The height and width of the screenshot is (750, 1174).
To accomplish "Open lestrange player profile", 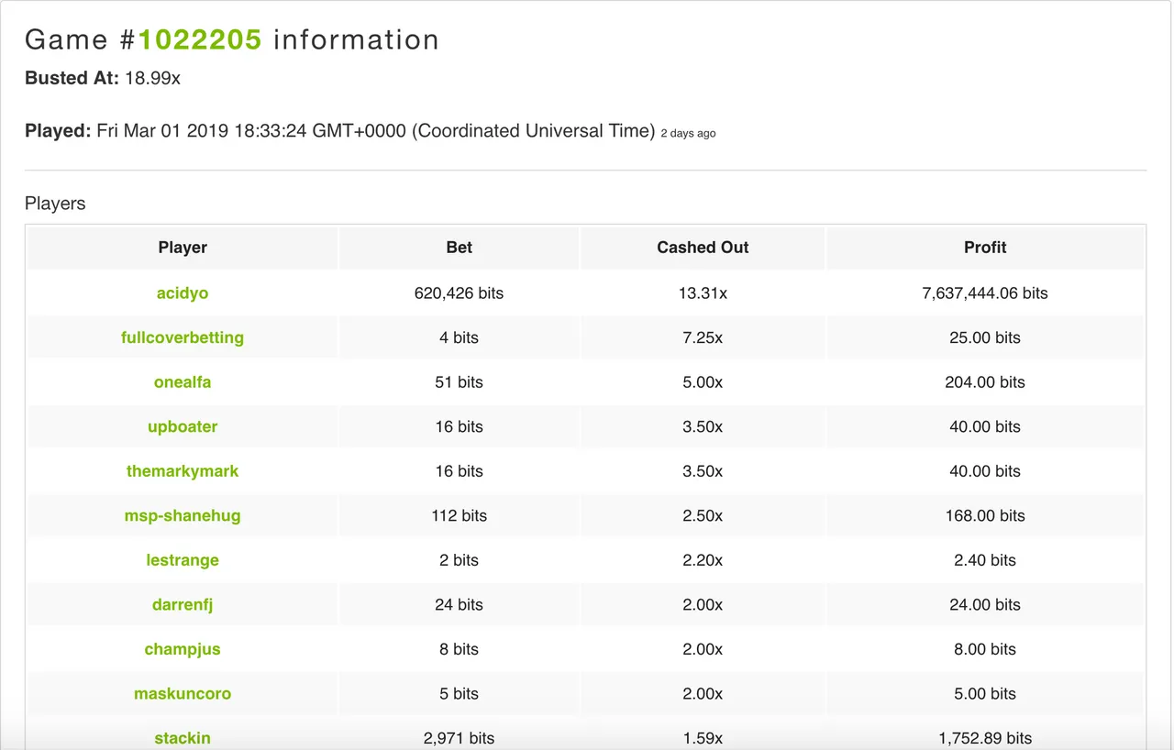I will pyautogui.click(x=183, y=560).
